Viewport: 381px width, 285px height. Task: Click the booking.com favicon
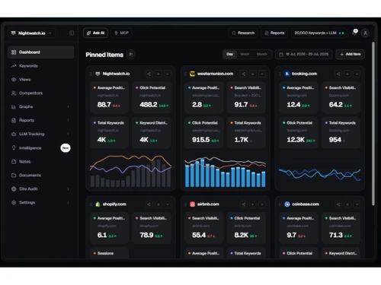point(287,74)
